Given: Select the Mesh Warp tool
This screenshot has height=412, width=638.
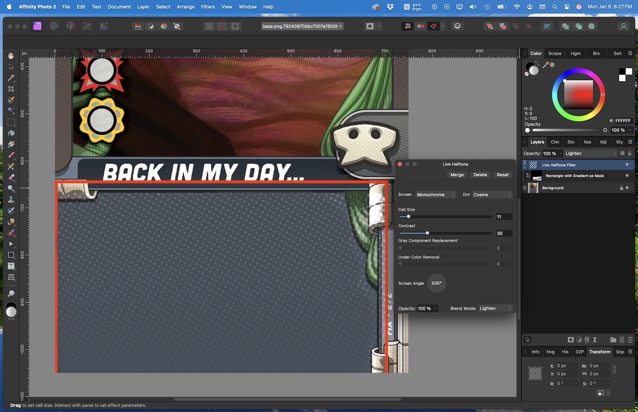Looking at the screenshot, I should pyautogui.click(x=11, y=277).
